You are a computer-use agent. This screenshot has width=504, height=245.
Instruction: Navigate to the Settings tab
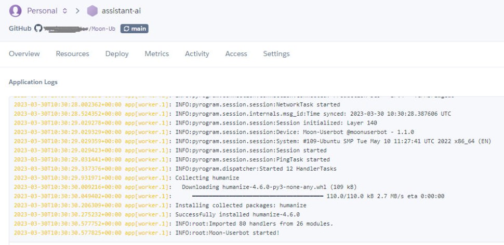click(276, 54)
